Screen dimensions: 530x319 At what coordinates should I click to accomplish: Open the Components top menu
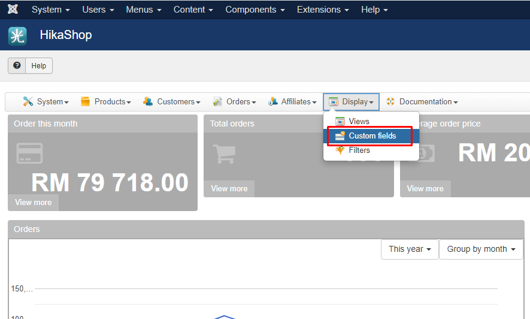pyautogui.click(x=255, y=10)
